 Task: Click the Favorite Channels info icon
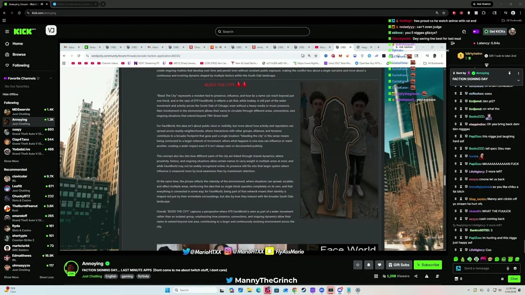(38, 78)
